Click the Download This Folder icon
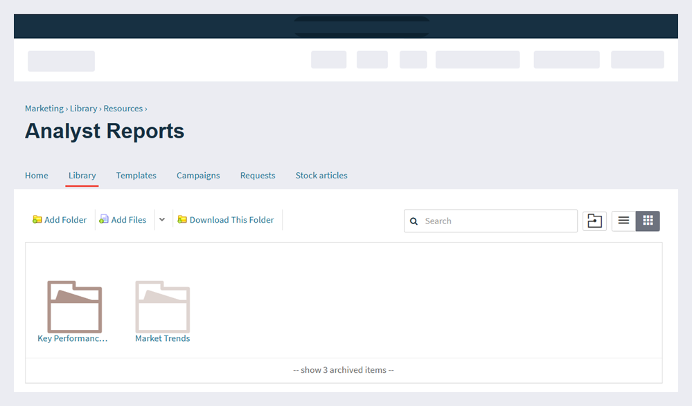The width and height of the screenshot is (692, 406). click(x=182, y=219)
